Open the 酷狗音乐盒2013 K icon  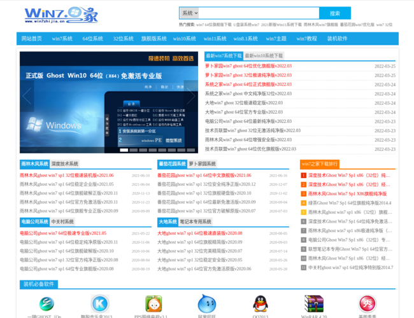[100, 304]
